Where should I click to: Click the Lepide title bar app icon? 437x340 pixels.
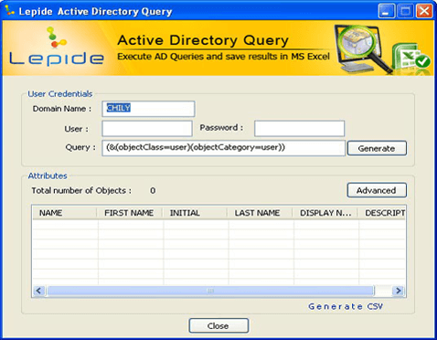10,10
